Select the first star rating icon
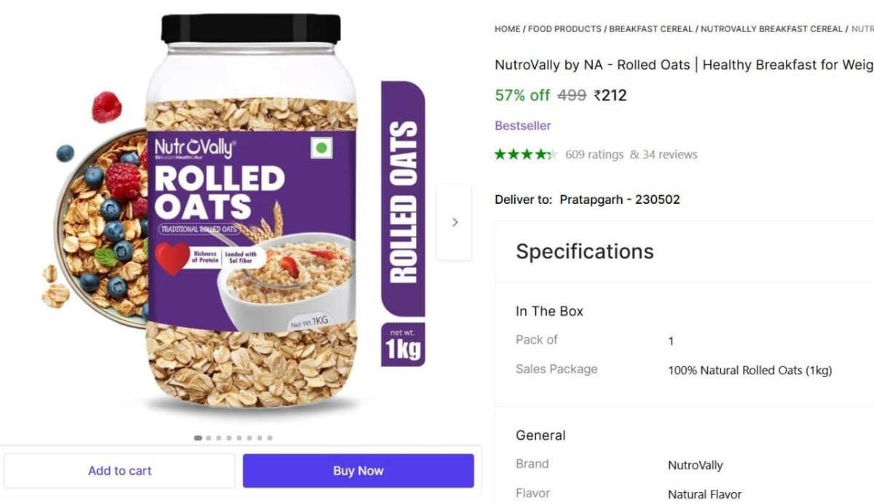The width and height of the screenshot is (874, 503). tap(500, 154)
